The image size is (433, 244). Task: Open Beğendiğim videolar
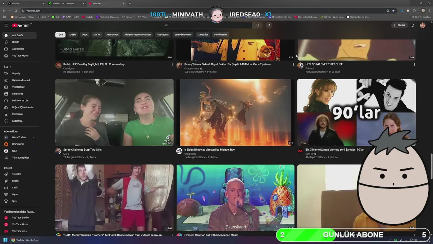pos(19,107)
